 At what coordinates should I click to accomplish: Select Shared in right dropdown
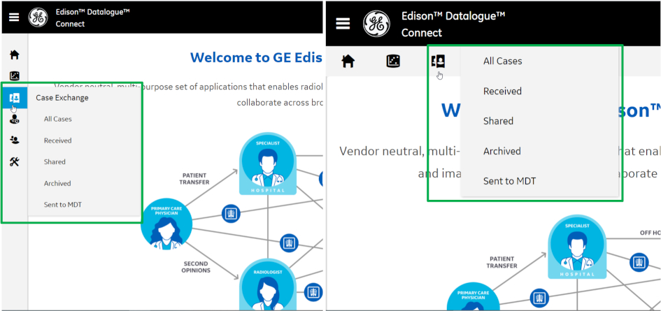[x=498, y=121]
